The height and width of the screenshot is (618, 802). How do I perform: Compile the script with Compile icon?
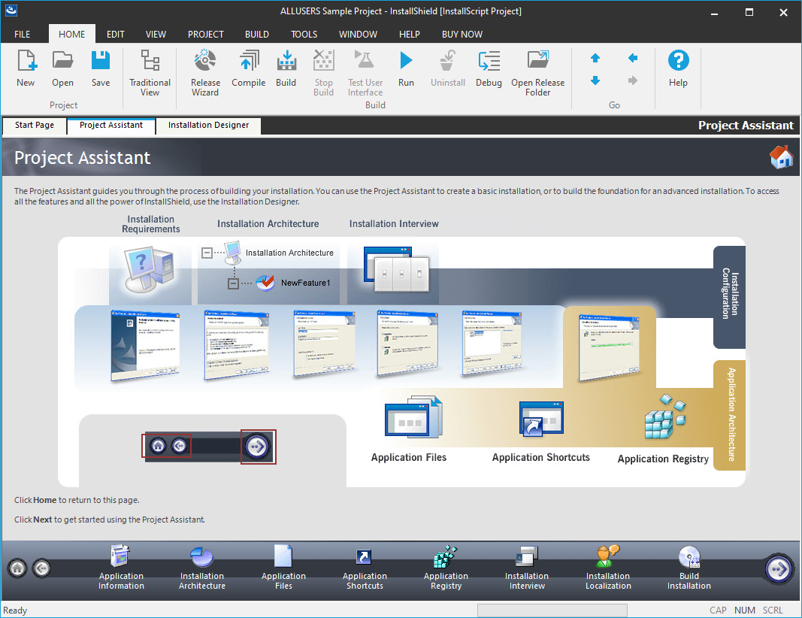tap(249, 60)
